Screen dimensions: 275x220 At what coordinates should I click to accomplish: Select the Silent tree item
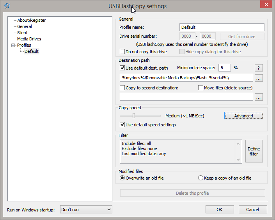point(23,33)
